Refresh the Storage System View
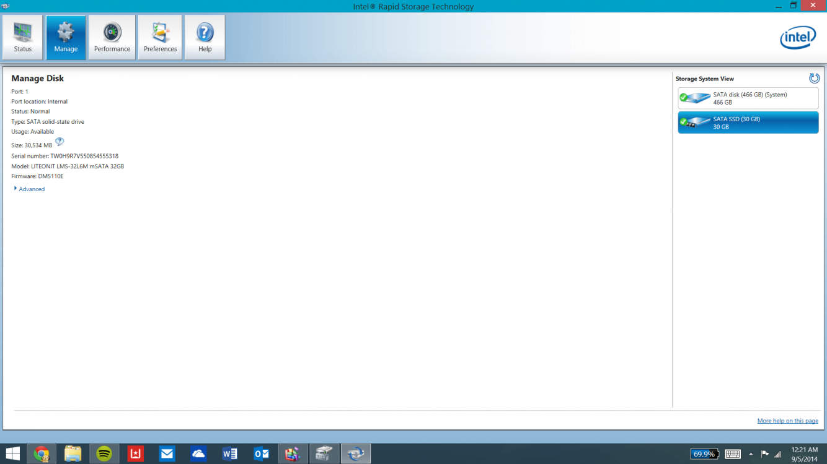This screenshot has width=827, height=464. point(814,79)
